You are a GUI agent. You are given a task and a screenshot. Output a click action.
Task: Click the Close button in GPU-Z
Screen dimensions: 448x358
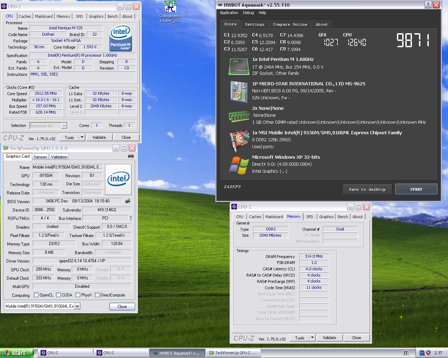(122, 307)
